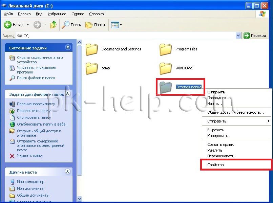Click the Удалить папку link
Image resolution: width=273 pixels, height=203 pixels.
[30, 156]
